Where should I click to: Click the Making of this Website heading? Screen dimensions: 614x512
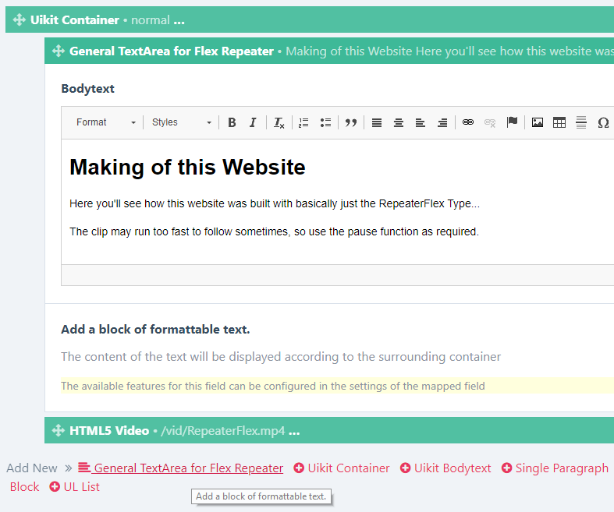click(x=187, y=167)
